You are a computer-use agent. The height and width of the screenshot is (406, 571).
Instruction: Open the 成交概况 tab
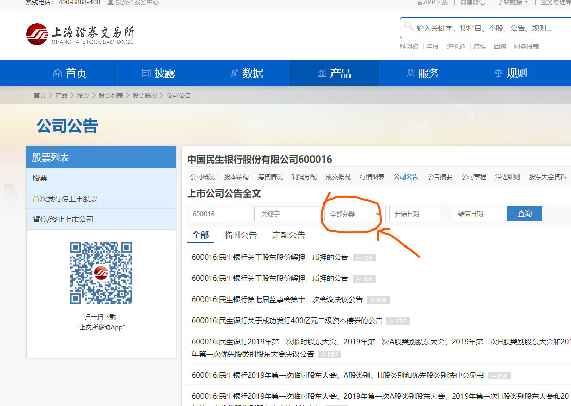pos(338,177)
